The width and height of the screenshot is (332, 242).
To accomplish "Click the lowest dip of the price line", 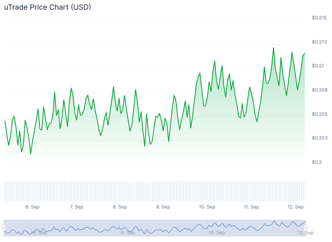I will tap(31, 154).
